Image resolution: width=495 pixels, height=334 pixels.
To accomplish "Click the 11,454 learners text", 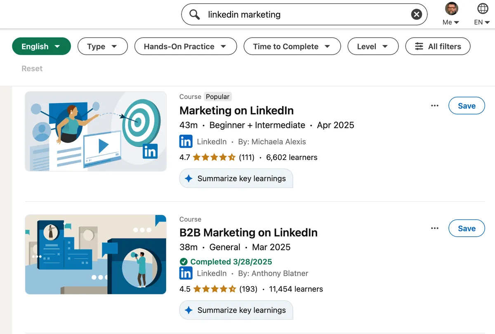I will point(296,289).
